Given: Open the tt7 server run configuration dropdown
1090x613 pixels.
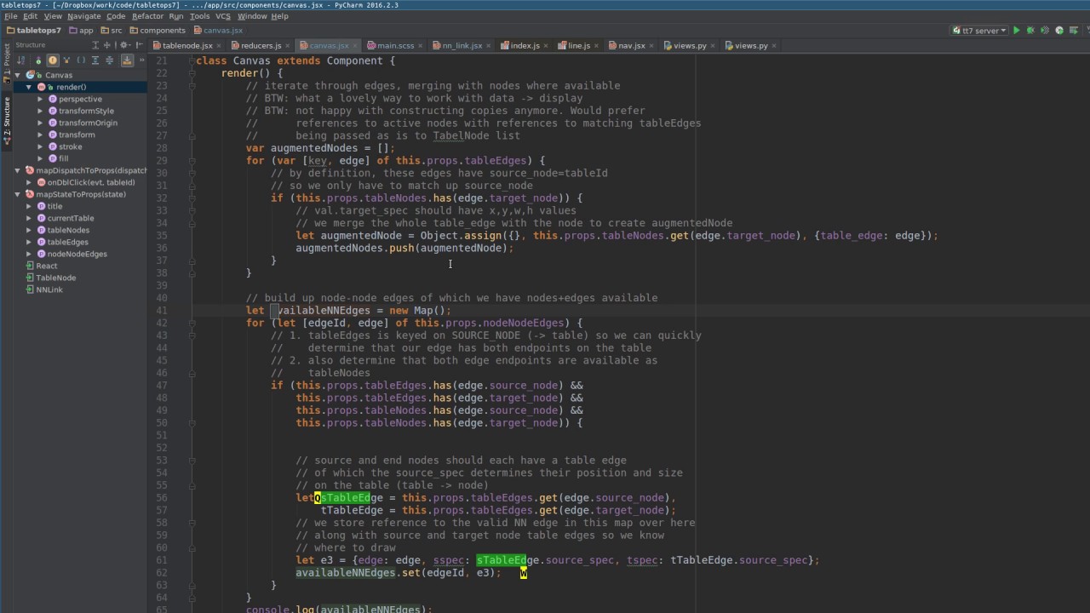Looking at the screenshot, I should (979, 31).
